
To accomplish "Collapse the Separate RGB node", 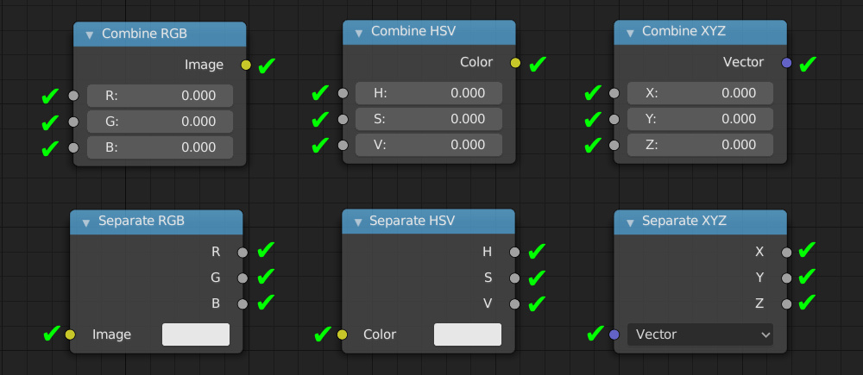I will [85, 222].
